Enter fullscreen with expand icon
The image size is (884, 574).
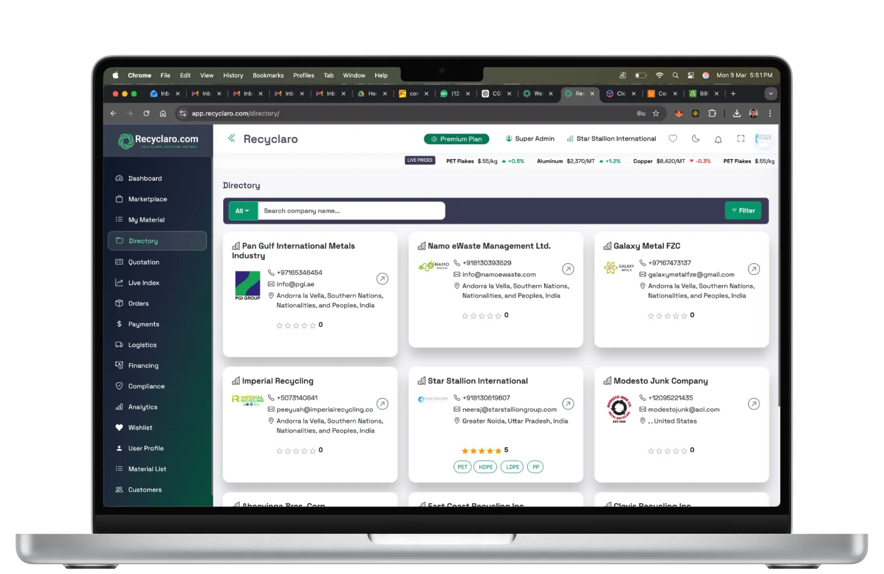tap(741, 139)
